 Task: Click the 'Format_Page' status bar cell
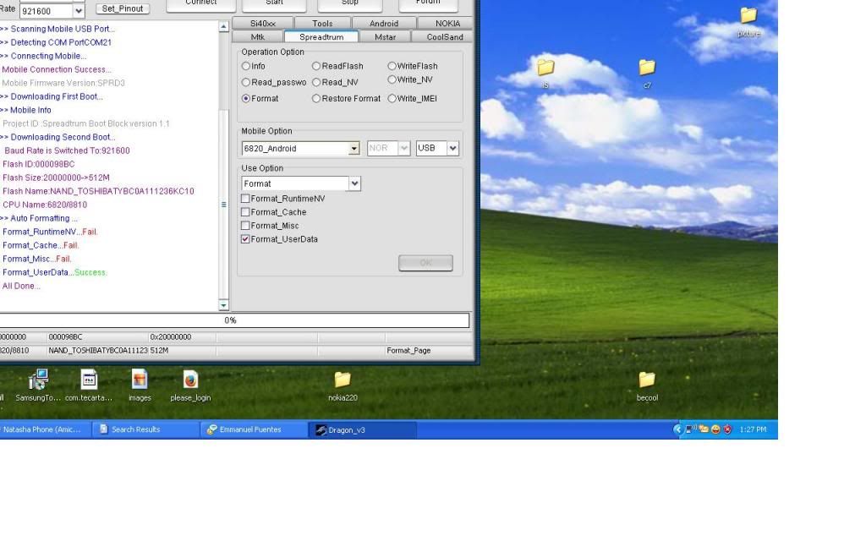point(429,351)
